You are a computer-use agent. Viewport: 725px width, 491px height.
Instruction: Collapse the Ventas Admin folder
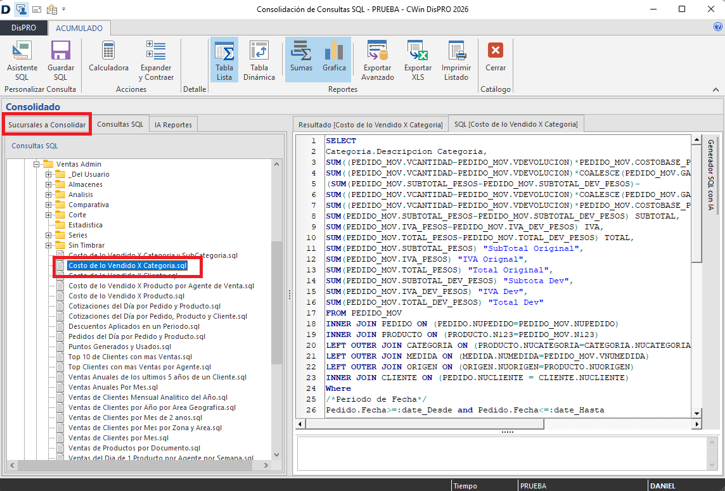[x=38, y=164]
